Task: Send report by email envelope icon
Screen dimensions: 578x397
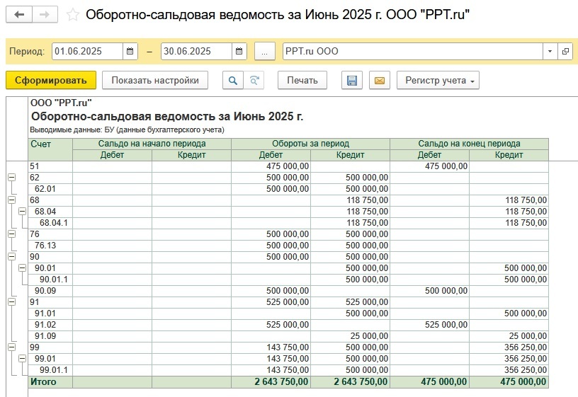Action: (x=380, y=80)
